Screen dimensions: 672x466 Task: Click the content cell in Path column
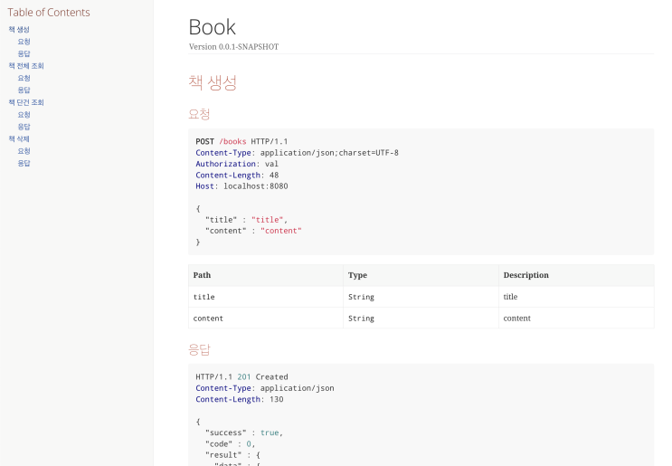pos(266,319)
